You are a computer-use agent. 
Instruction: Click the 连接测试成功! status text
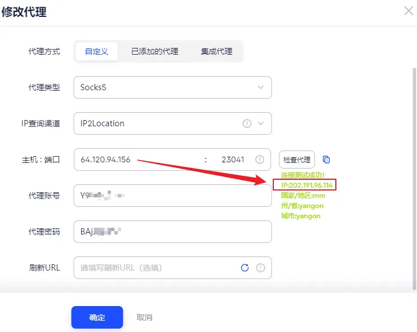click(303, 175)
